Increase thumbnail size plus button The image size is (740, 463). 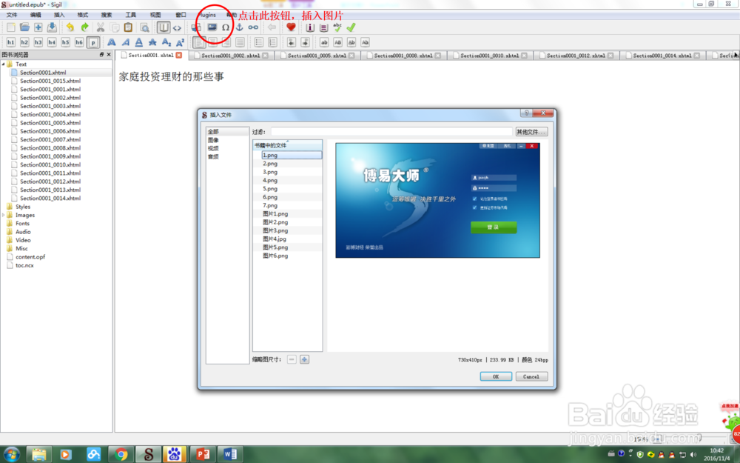(x=304, y=359)
